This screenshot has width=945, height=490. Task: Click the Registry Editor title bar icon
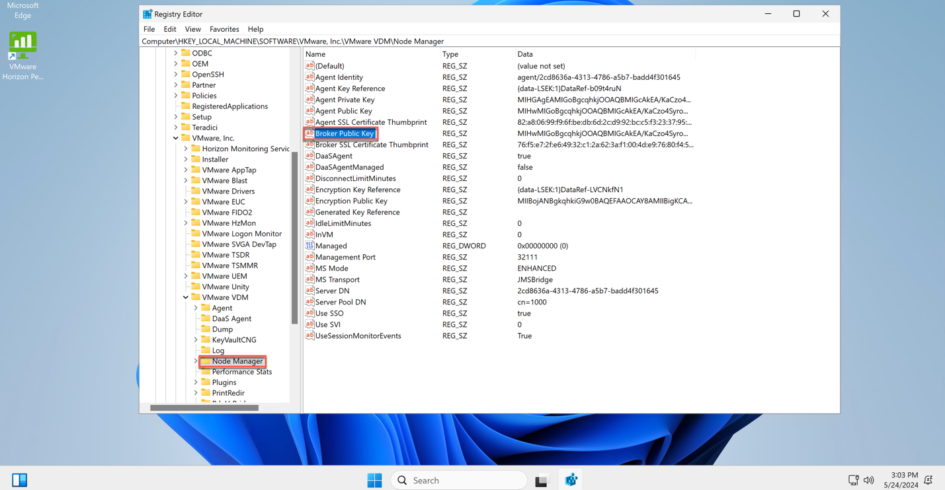point(147,14)
